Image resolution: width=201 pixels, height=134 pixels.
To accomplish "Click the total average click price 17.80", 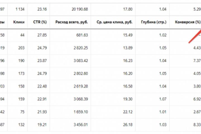I will pyautogui.click(x=128, y=9).
